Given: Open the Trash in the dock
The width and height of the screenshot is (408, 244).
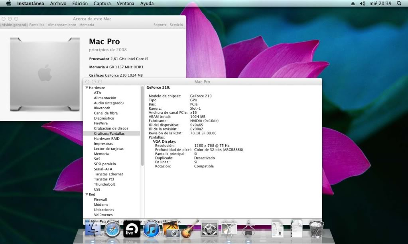Looking at the screenshot, I should pos(316,229).
